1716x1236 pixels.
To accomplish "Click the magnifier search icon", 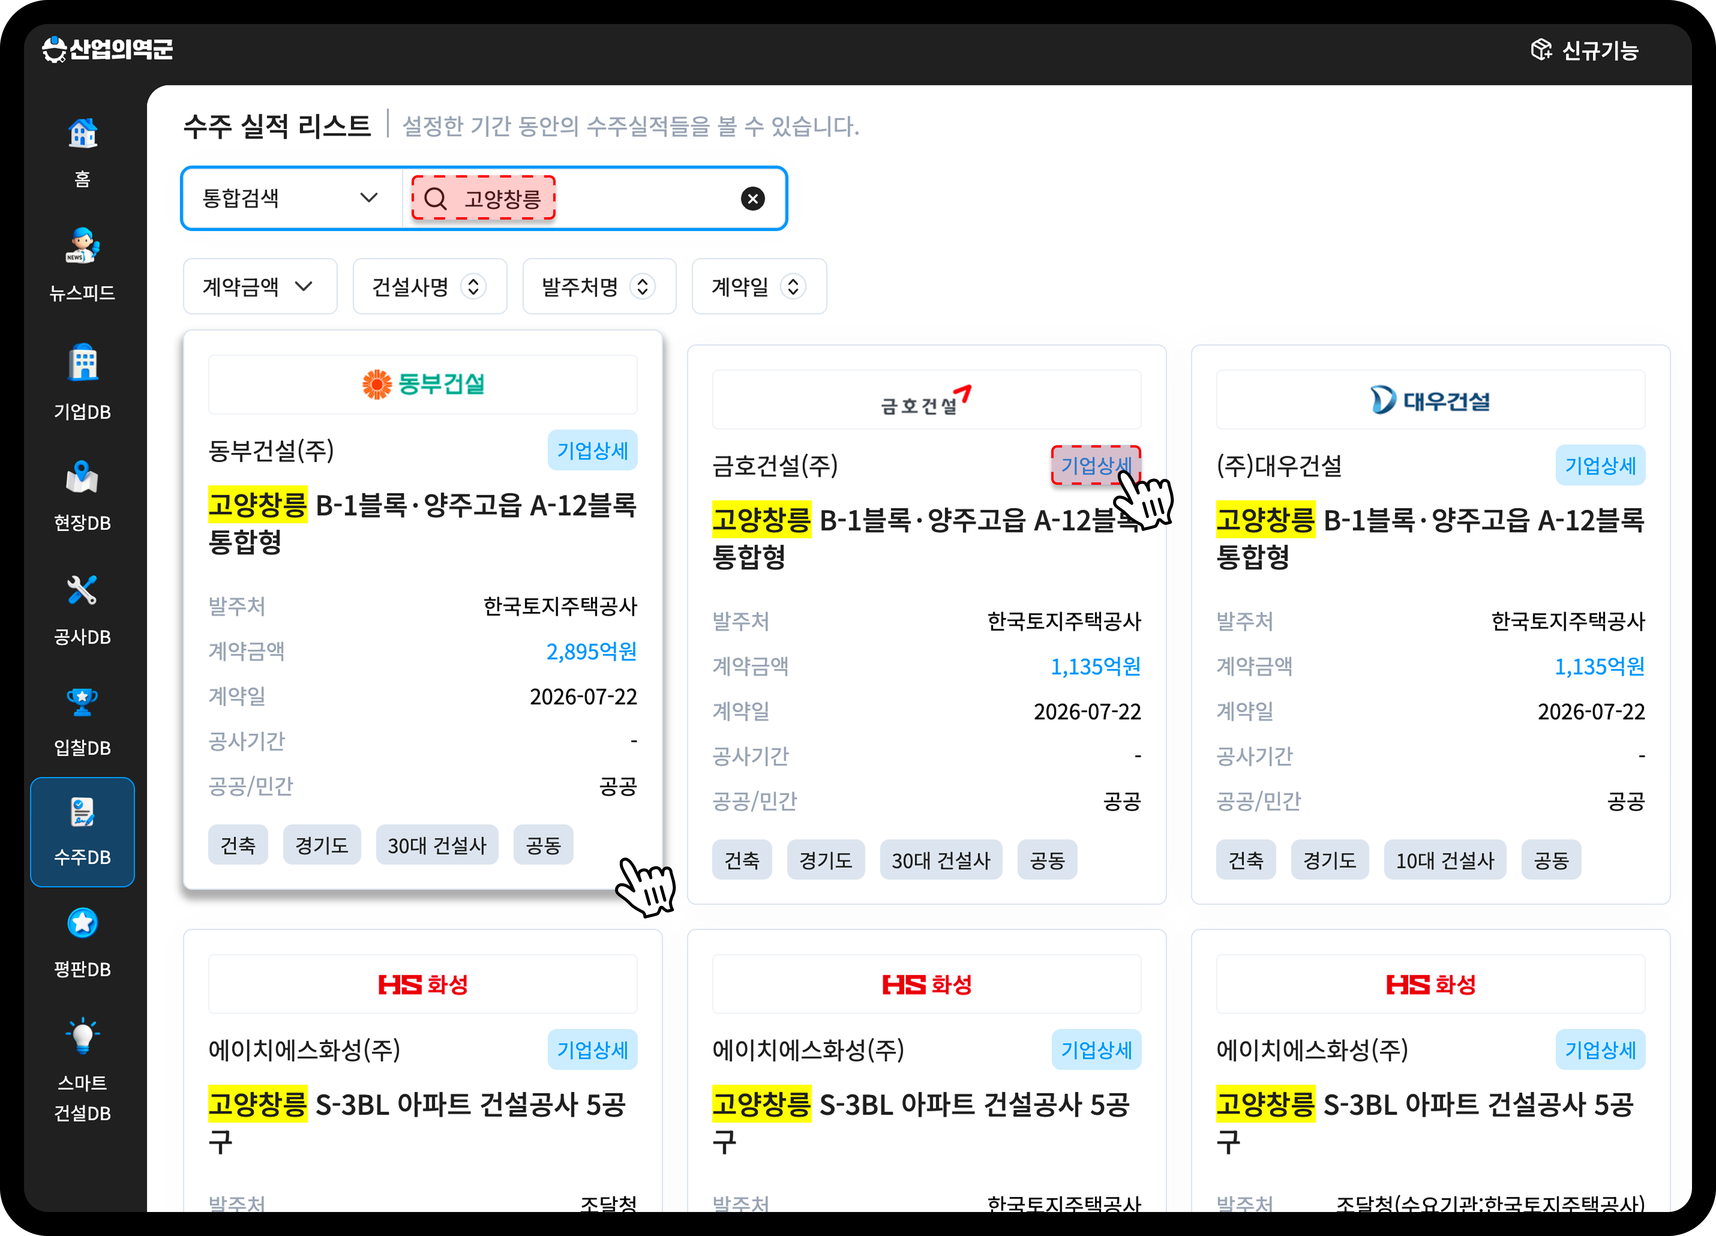I will (x=436, y=199).
